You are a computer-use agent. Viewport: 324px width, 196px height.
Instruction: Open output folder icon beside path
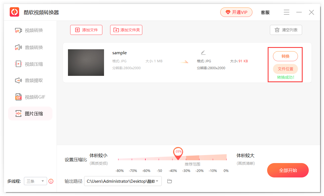(x=169, y=181)
